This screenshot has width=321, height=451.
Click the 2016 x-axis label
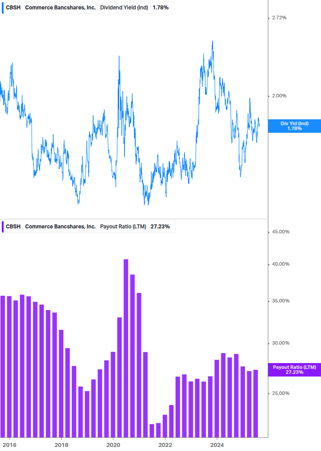point(9,445)
